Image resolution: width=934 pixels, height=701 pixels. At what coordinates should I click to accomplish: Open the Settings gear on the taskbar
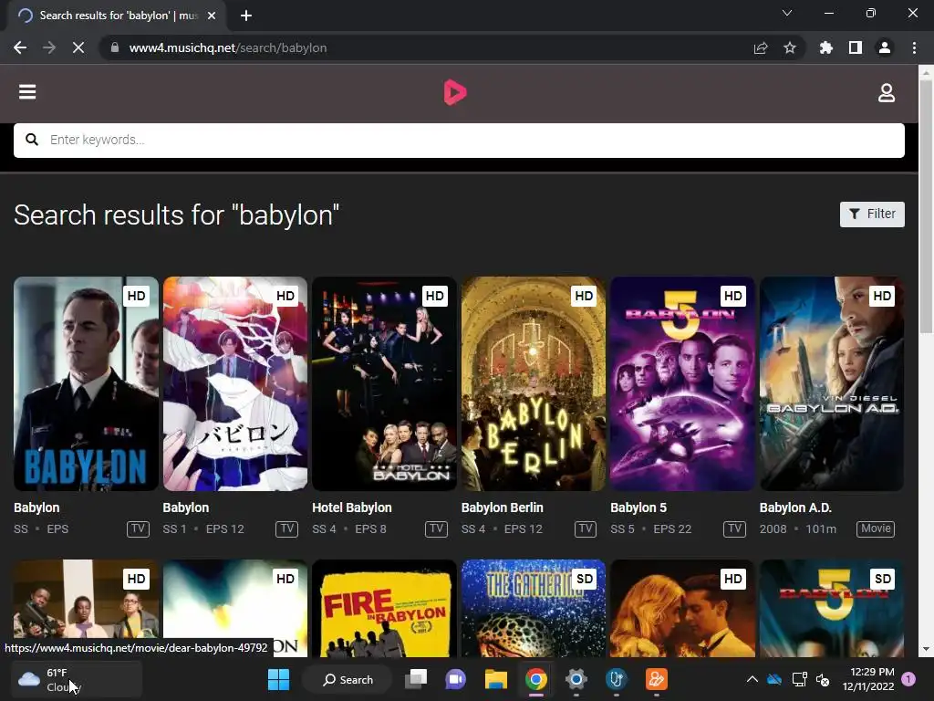[576, 679]
